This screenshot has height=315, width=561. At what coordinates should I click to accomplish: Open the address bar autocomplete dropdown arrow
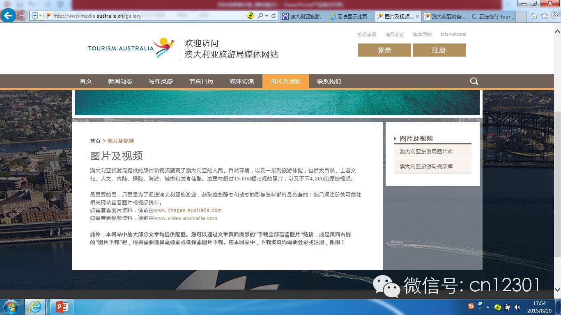click(x=267, y=16)
